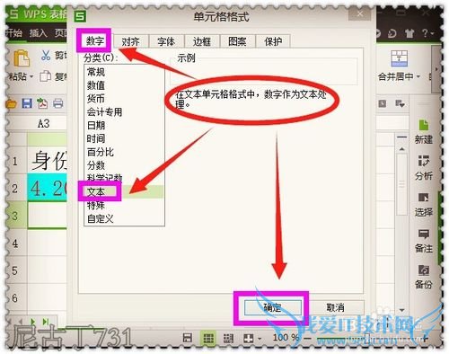
Task: Click the 备注 icon in the right sidebar
Action: (x=424, y=234)
